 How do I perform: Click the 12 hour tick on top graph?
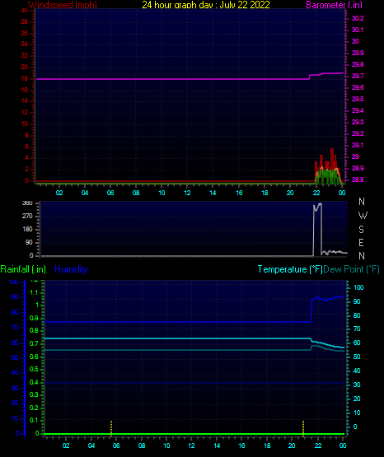pos(187,193)
